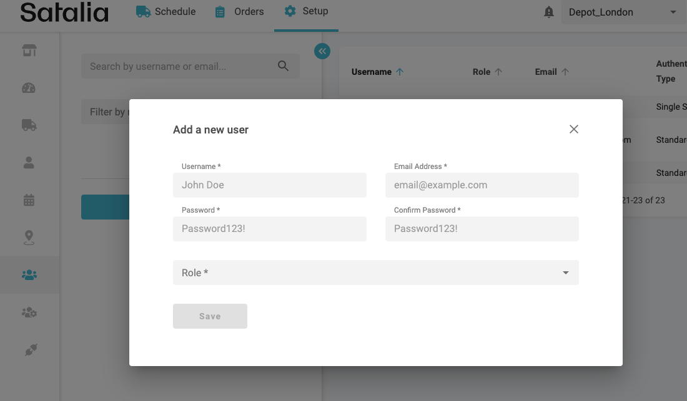
Task: Expand the Role dropdown
Action: [375, 273]
